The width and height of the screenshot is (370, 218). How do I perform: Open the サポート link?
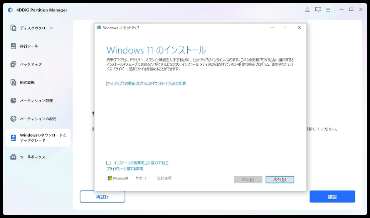pos(141,178)
